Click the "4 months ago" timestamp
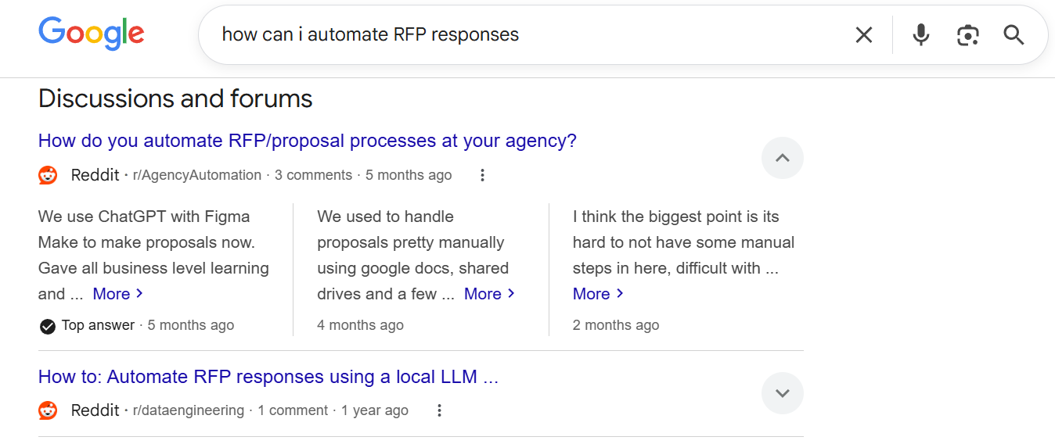Image resolution: width=1055 pixels, height=444 pixels. pos(361,325)
